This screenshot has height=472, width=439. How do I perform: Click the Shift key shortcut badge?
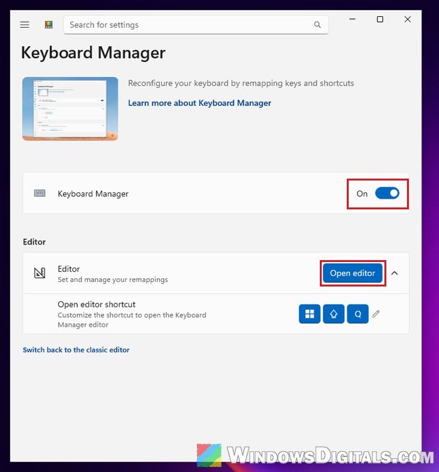(x=334, y=314)
